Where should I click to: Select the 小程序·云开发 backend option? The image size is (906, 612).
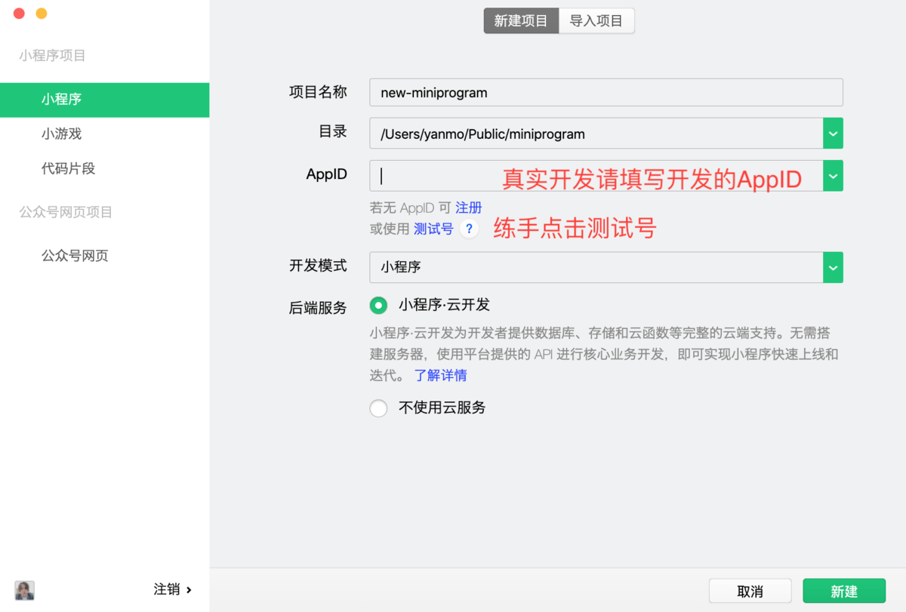coord(378,305)
